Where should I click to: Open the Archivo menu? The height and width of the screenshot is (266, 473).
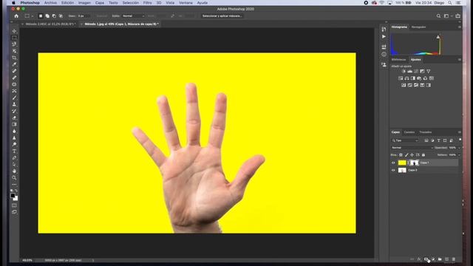50,3
